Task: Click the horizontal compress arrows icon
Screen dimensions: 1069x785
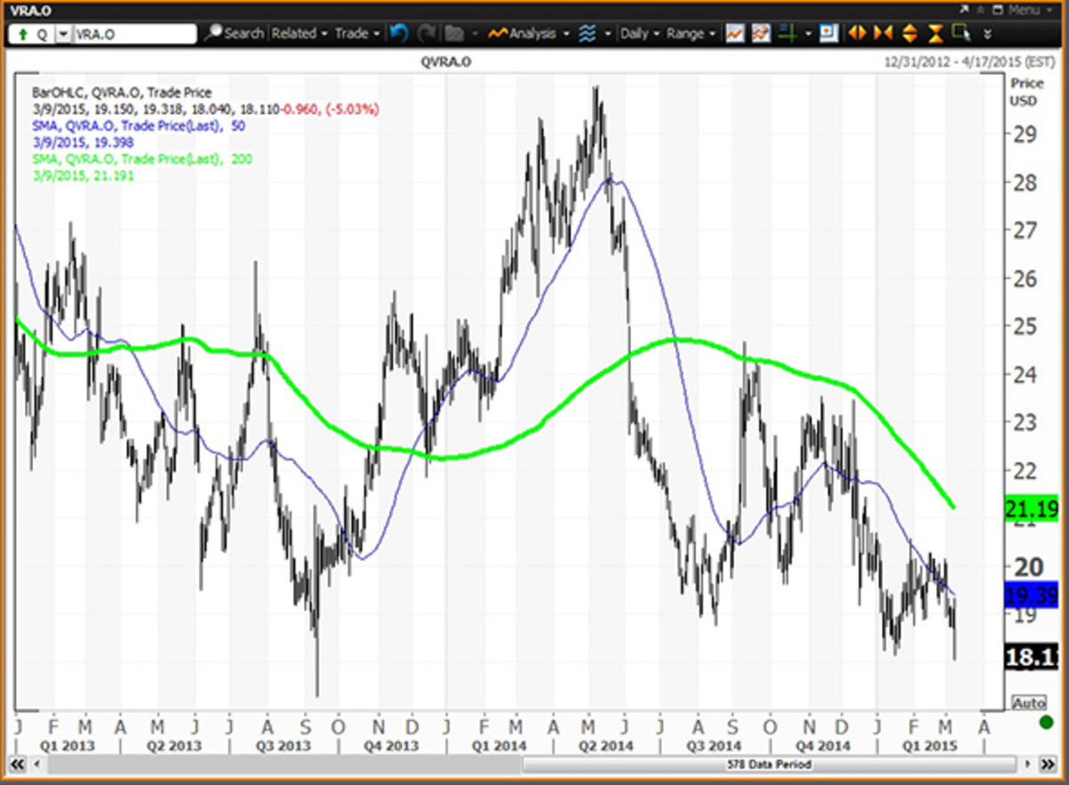Action: pyautogui.click(x=883, y=33)
